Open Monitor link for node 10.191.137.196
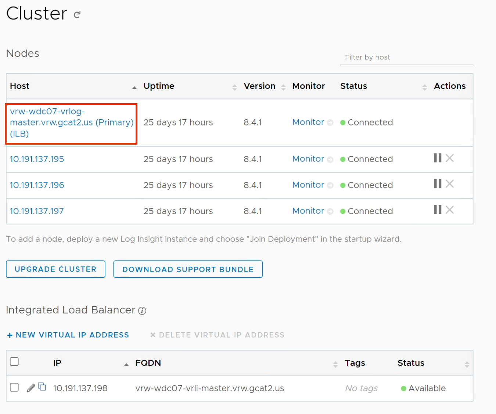 coord(308,185)
